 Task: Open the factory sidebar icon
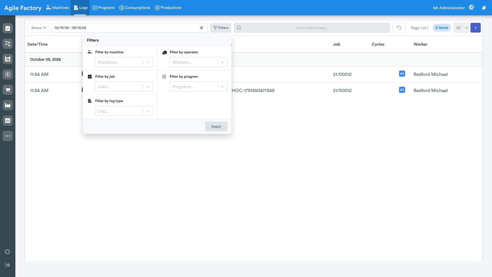(8, 105)
